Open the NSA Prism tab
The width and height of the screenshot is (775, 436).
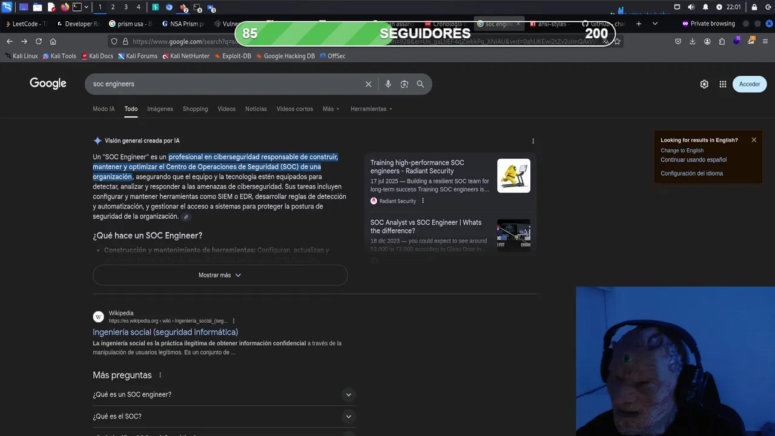183,24
